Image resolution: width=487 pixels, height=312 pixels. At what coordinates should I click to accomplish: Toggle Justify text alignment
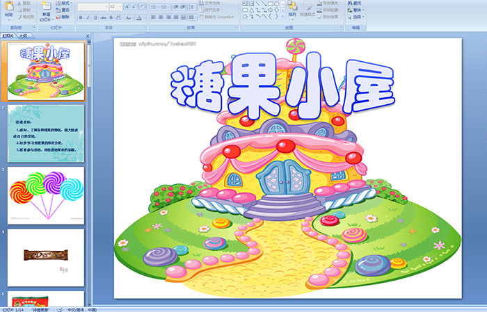click(x=176, y=17)
